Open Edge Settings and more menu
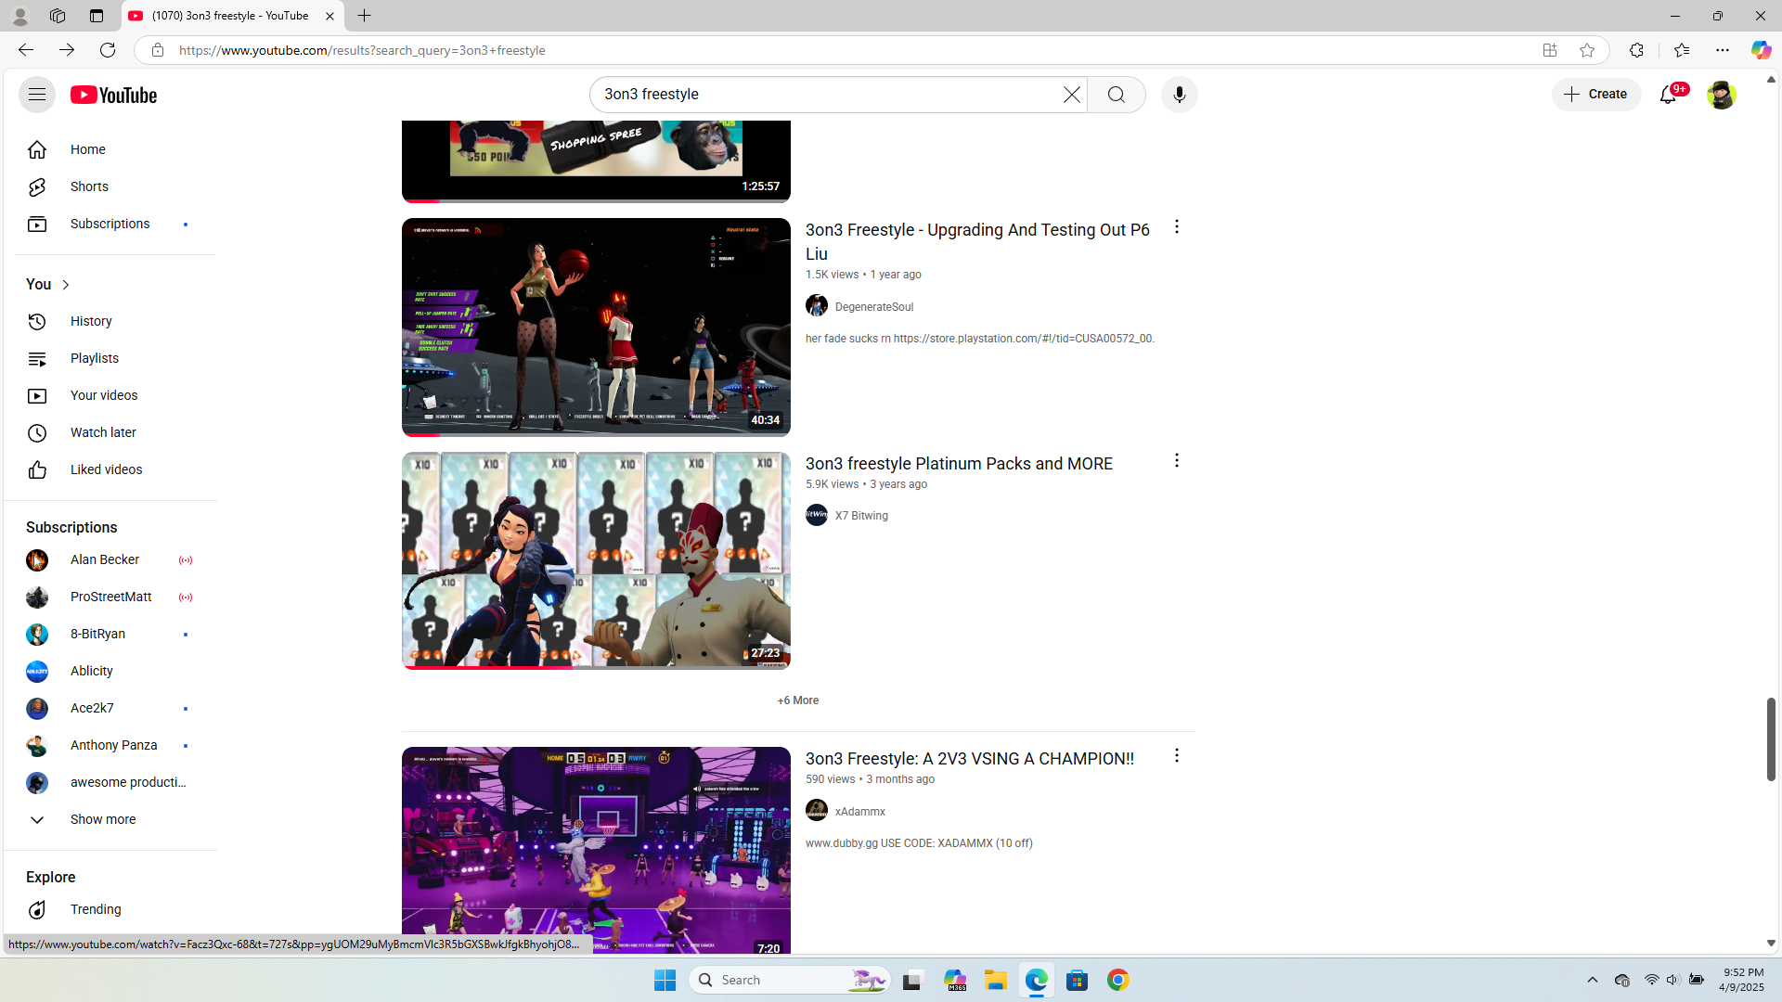This screenshot has width=1782, height=1002. pyautogui.click(x=1723, y=50)
